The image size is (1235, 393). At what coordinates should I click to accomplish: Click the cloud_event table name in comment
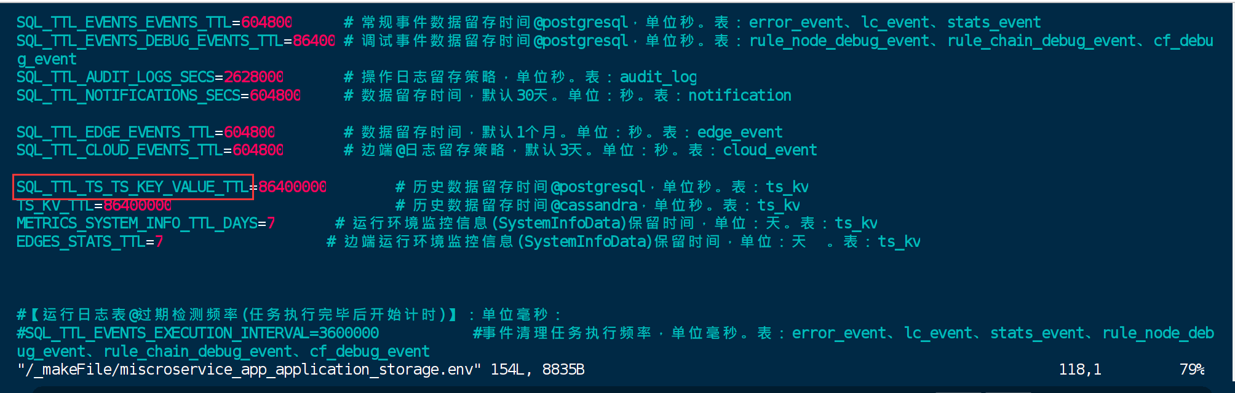click(x=770, y=150)
